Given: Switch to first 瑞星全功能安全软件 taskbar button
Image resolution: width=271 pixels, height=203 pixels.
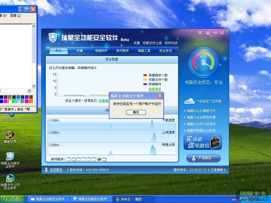Looking at the screenshot, I should tap(49, 199).
